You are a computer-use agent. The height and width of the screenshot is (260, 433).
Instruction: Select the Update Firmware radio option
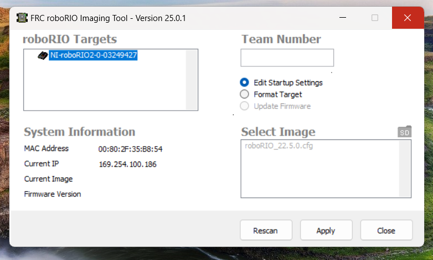point(245,106)
